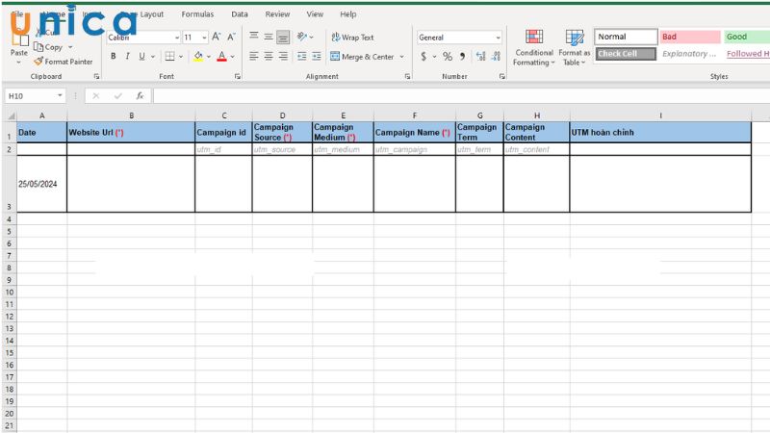Open the font size dropdown
Image resolution: width=770 pixels, height=433 pixels.
pos(203,38)
